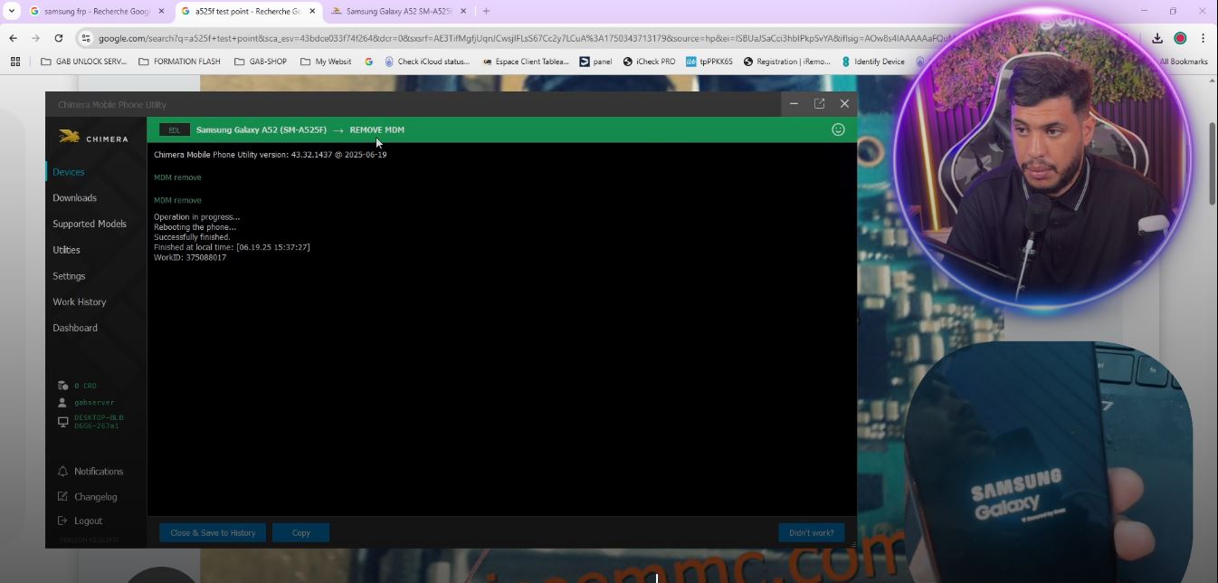Close the "samsung frp" browser tab
This screenshot has height=583, width=1218.
(x=161, y=12)
